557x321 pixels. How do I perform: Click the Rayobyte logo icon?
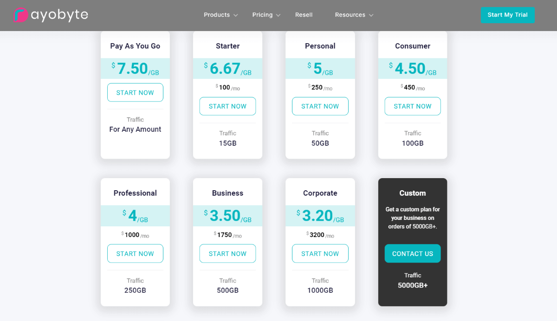tap(21, 15)
